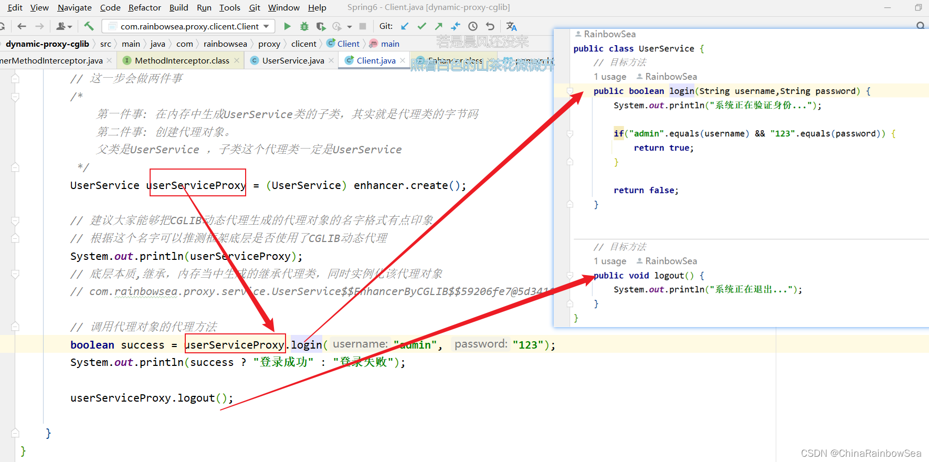Viewport: 929px width, 462px height.
Task: Click the src breadcrumb
Action: coord(105,44)
